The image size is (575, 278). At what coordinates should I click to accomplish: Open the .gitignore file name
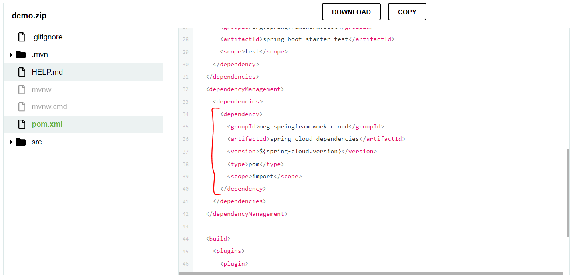tap(47, 37)
